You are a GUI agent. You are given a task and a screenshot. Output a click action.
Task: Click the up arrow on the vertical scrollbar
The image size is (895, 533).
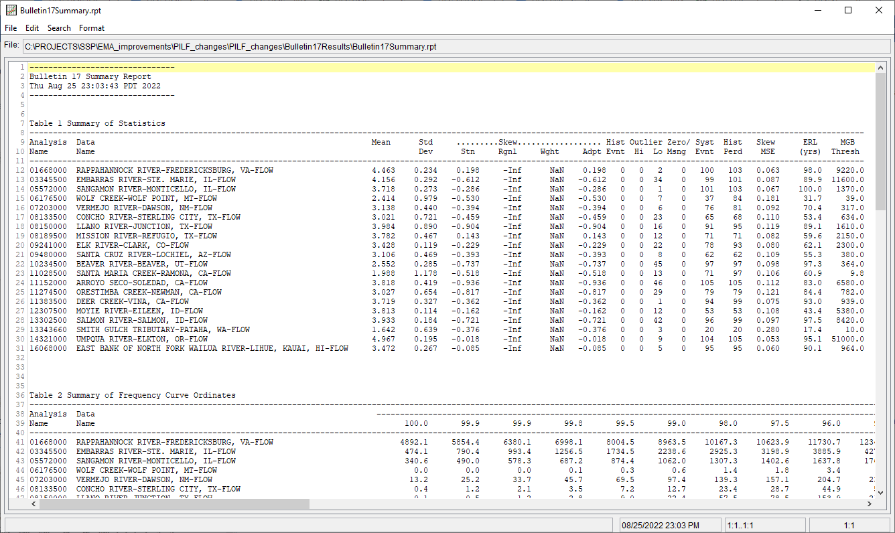pyautogui.click(x=879, y=67)
